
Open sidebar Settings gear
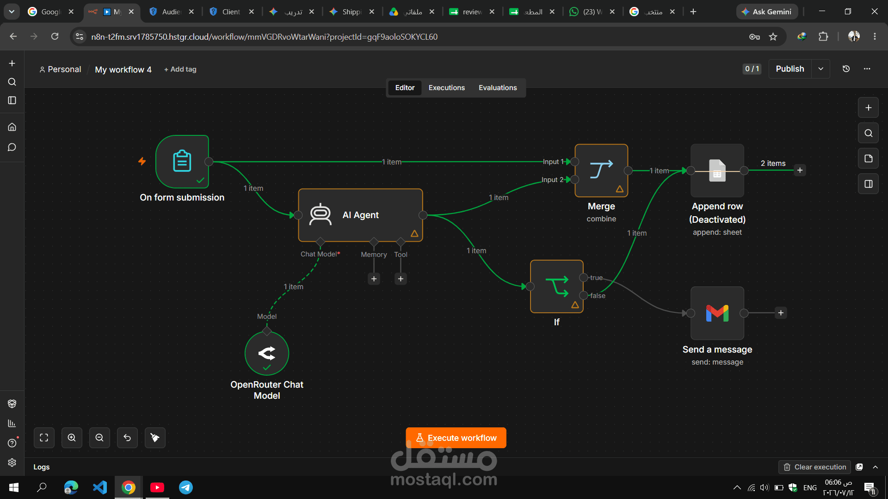pyautogui.click(x=12, y=462)
